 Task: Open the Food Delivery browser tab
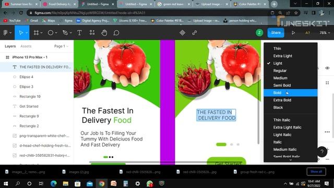(x=59, y=4)
